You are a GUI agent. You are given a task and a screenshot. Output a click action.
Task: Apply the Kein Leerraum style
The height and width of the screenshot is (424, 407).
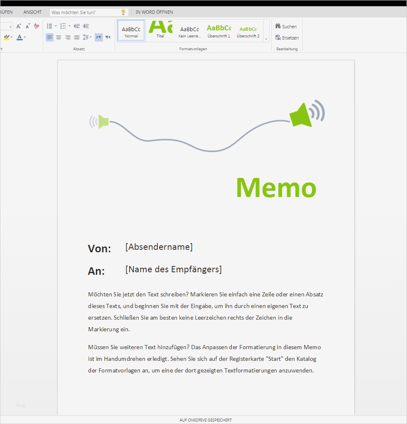tap(190, 31)
